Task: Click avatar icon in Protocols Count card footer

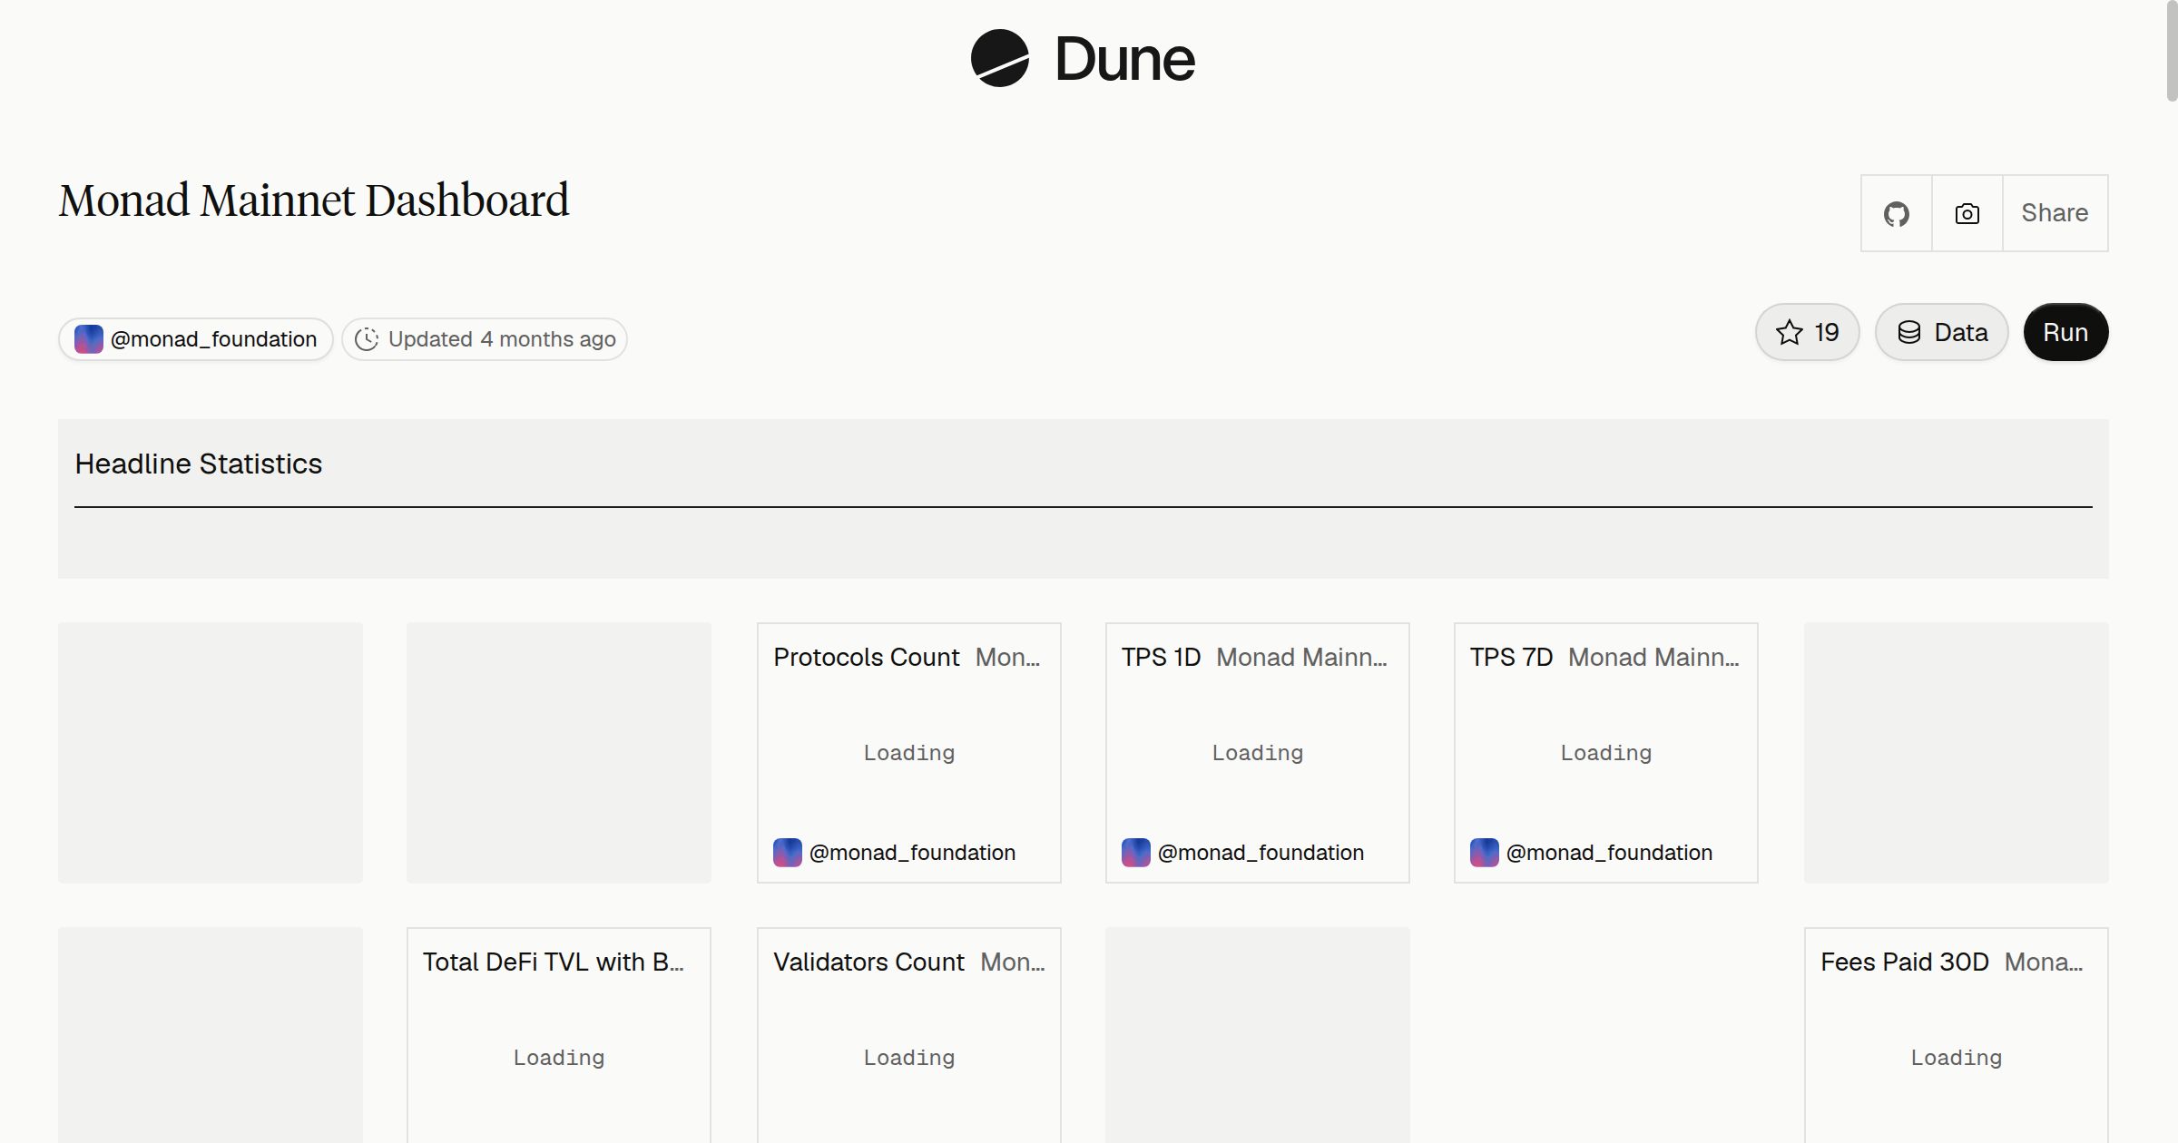Action: pos(787,853)
